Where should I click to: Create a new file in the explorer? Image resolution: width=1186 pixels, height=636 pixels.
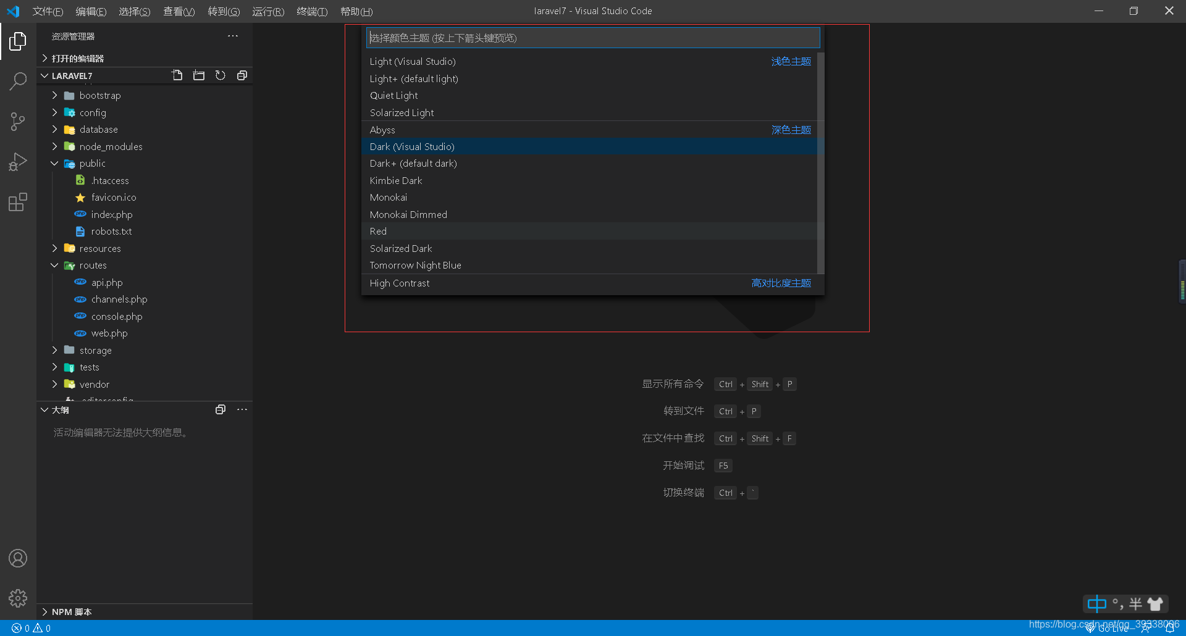[x=177, y=75]
